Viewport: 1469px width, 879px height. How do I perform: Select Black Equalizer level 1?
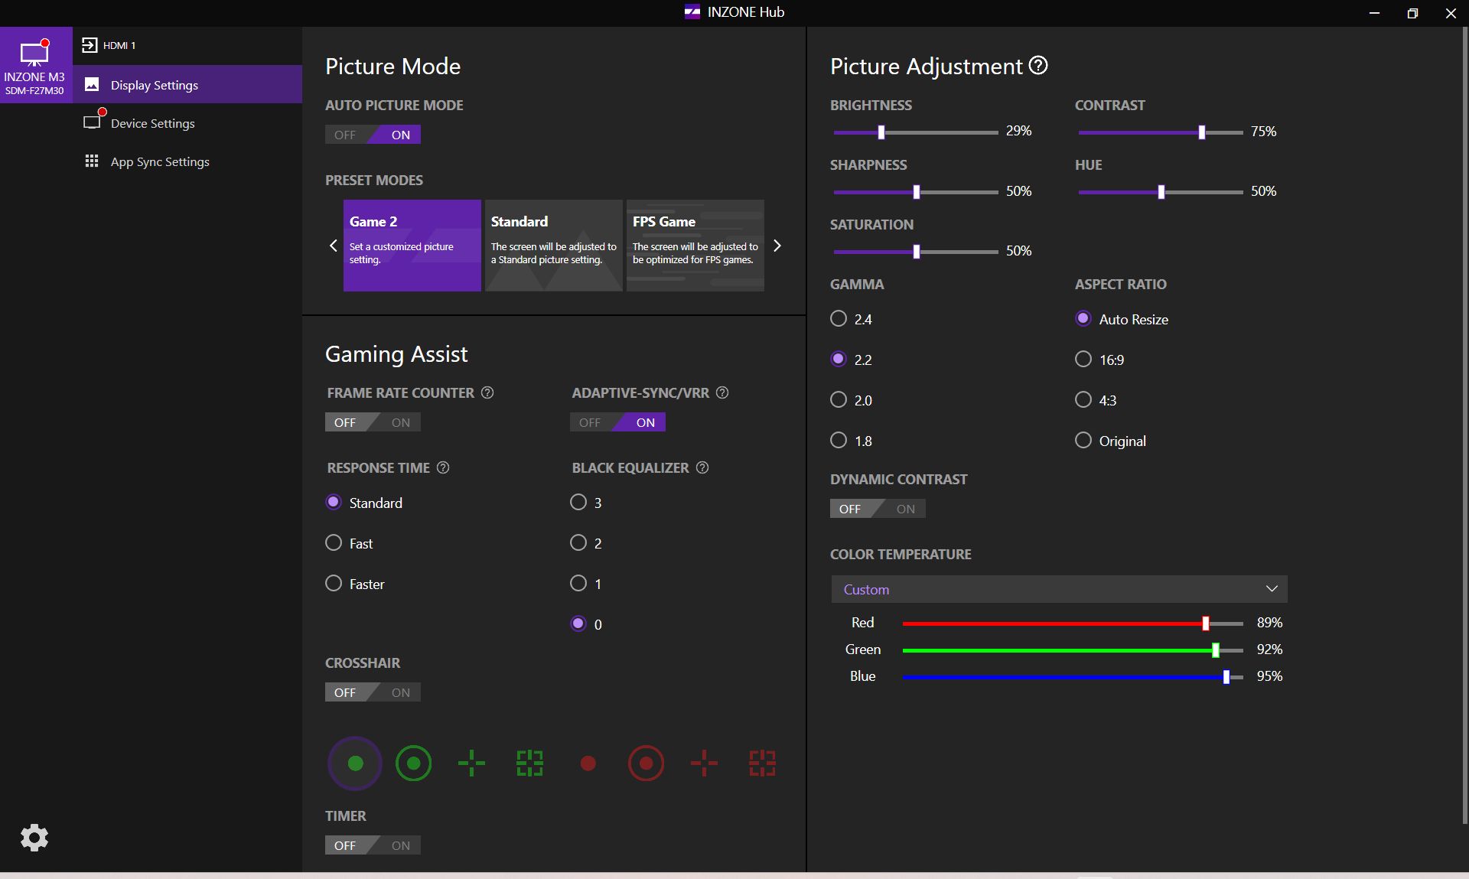tap(578, 583)
